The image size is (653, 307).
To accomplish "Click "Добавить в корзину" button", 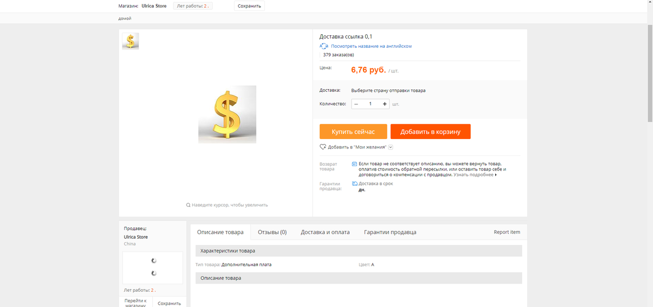I will coord(430,131).
